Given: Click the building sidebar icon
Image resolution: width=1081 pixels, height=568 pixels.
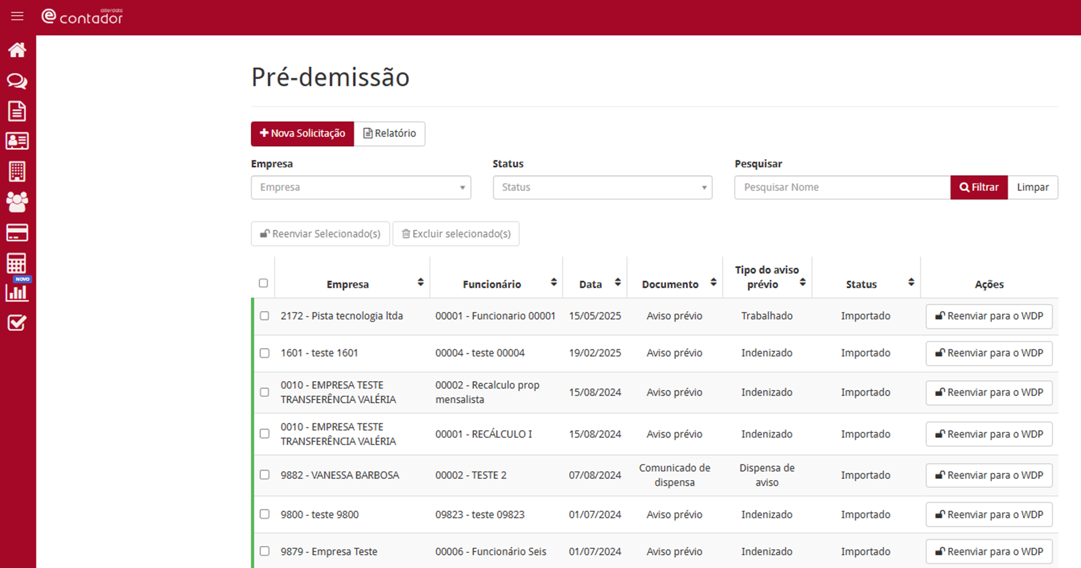Looking at the screenshot, I should click(17, 171).
